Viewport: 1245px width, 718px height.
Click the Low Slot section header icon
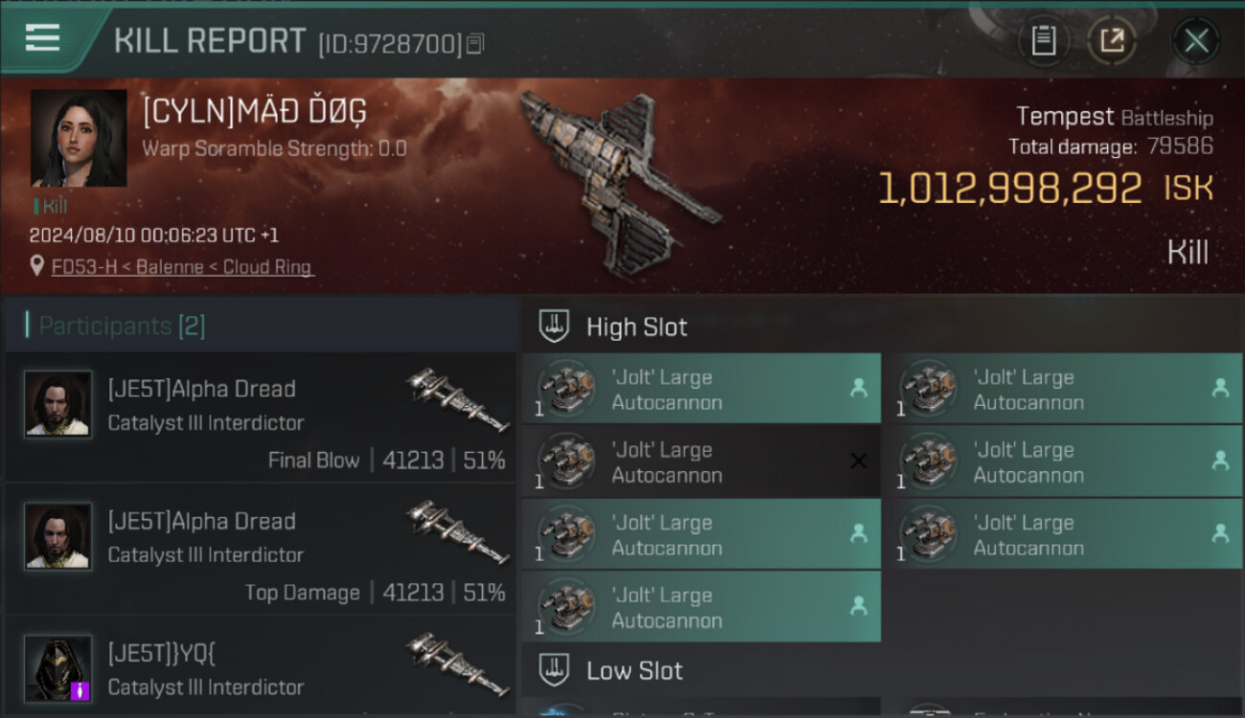[554, 670]
